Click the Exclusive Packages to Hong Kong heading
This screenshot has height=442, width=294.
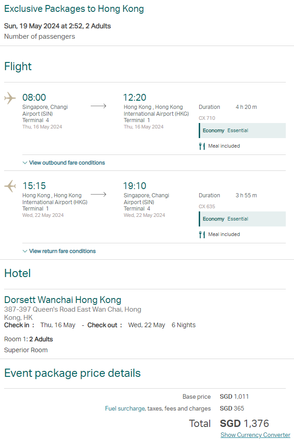74,9
